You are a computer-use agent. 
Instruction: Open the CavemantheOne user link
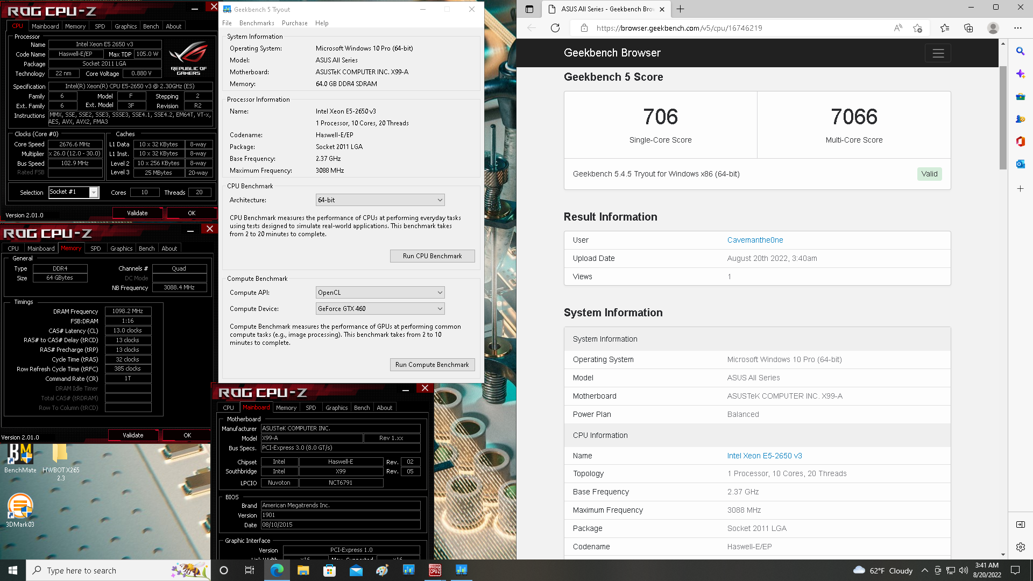pos(755,240)
